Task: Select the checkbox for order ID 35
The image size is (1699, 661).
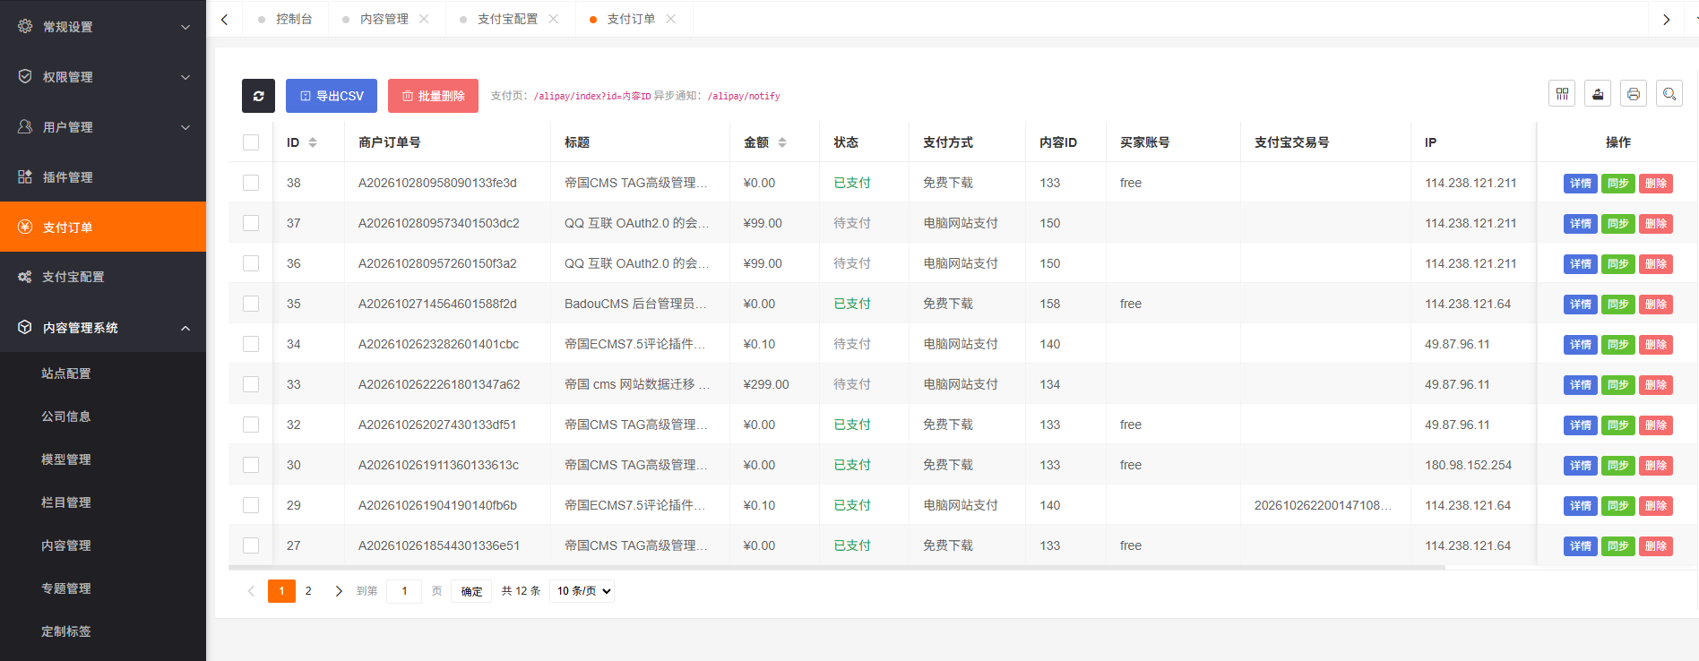Action: (251, 304)
